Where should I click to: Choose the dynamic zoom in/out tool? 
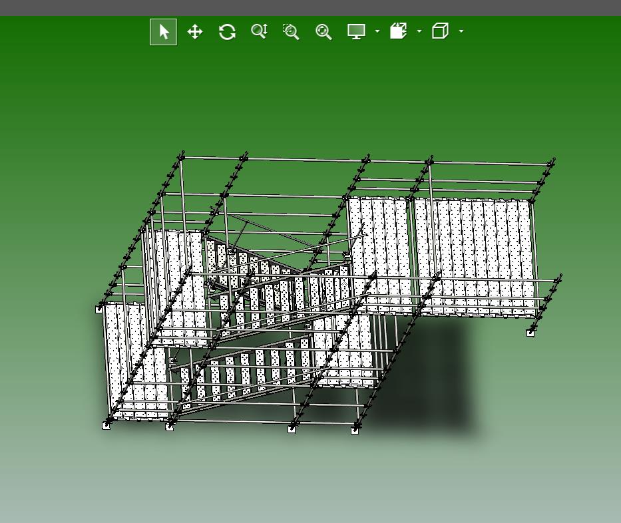[260, 31]
